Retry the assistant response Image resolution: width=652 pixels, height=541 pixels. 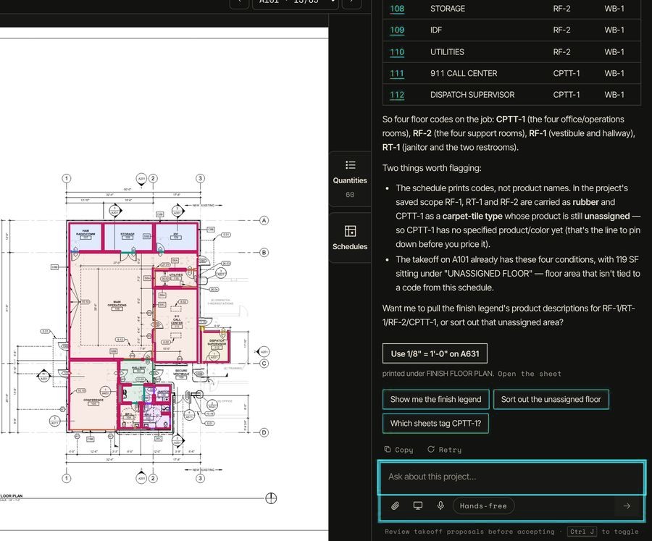pos(445,450)
